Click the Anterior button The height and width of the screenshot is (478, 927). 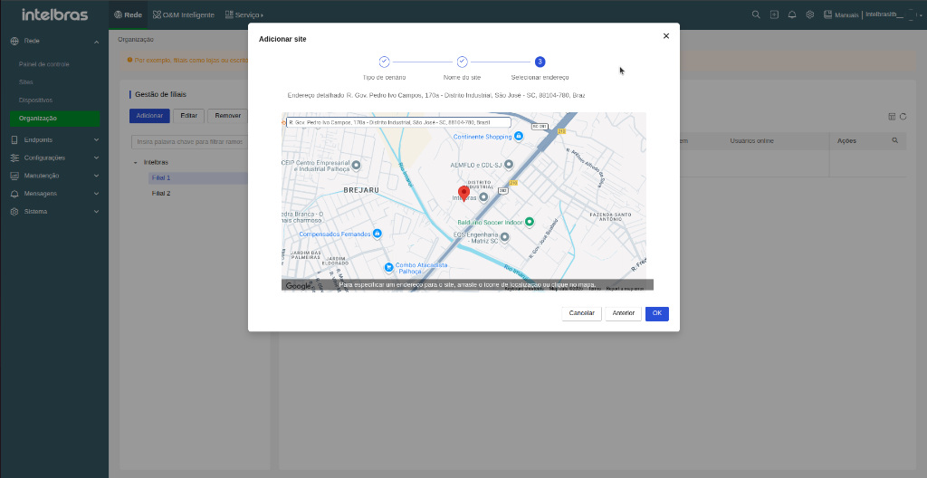coord(623,313)
